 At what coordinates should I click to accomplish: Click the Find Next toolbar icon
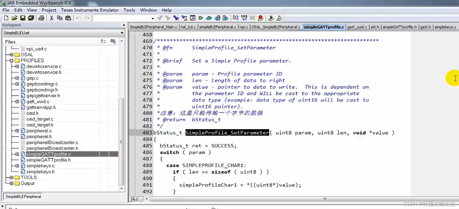coord(168,18)
